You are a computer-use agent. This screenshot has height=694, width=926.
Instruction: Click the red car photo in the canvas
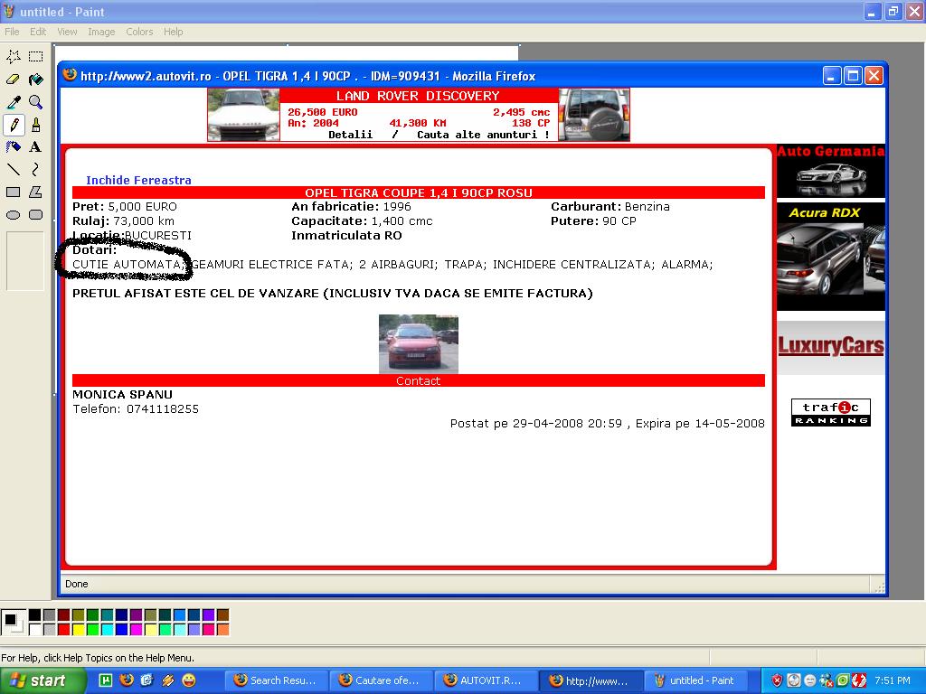[418, 343]
